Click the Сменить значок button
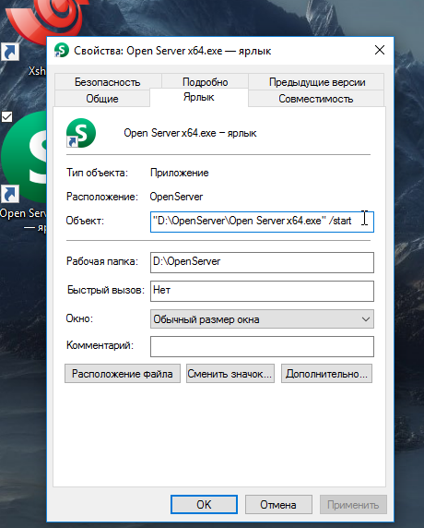 click(x=230, y=374)
